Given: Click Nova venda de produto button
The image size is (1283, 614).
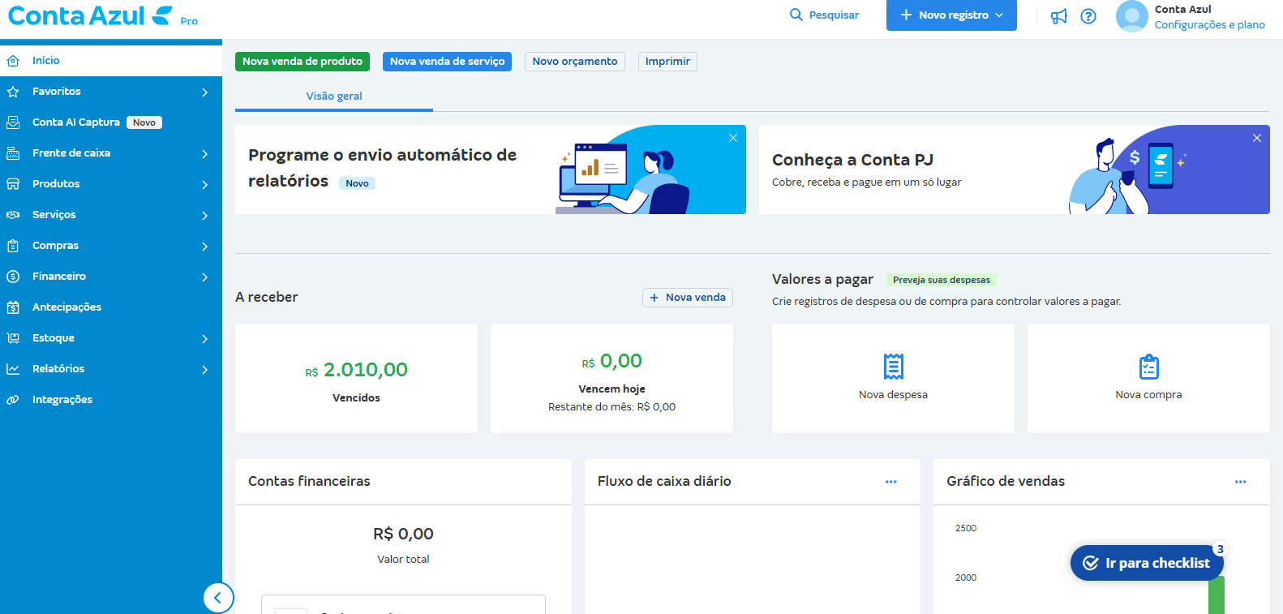Looking at the screenshot, I should coord(303,62).
